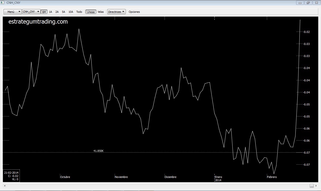Select the 6M time range
Viewport: 321px width, 191px height.
(x=44, y=12)
